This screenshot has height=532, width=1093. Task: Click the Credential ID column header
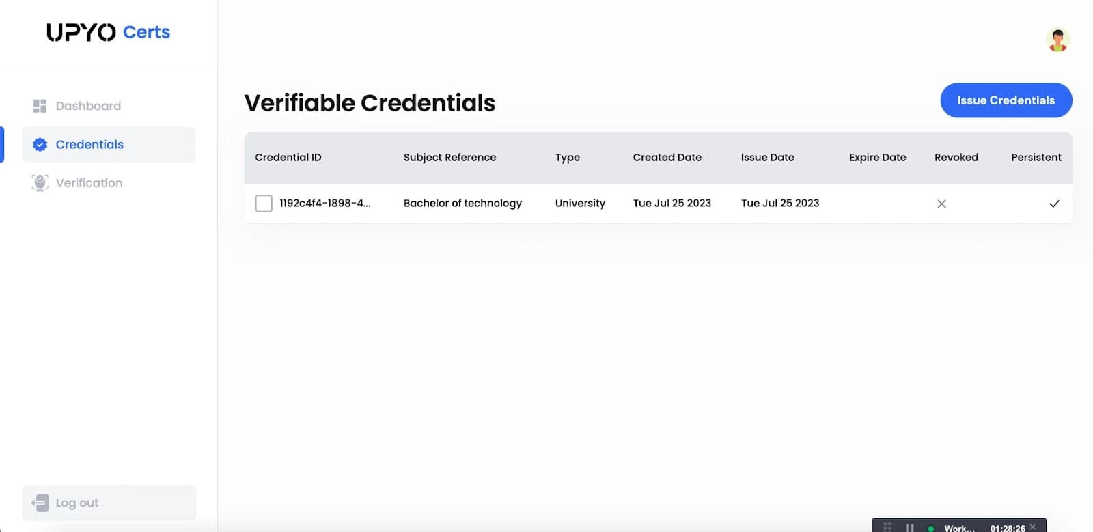tap(288, 157)
